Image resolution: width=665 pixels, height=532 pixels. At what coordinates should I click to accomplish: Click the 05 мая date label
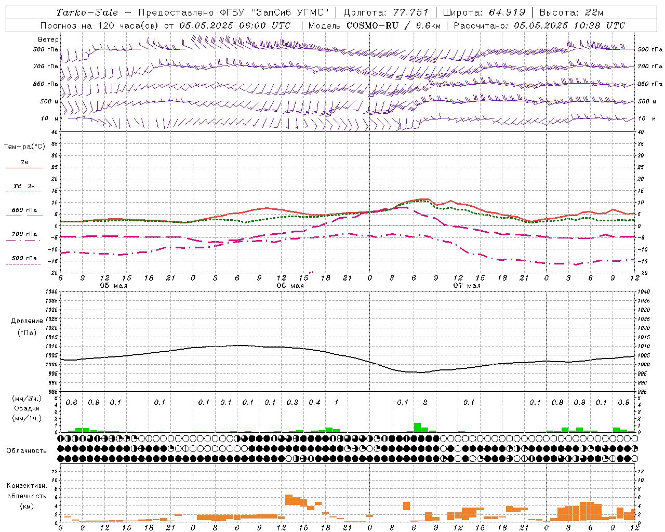coord(114,286)
